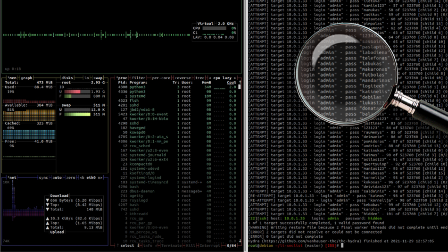Open the filter option in proc box
448x252 pixels.
(139, 78)
